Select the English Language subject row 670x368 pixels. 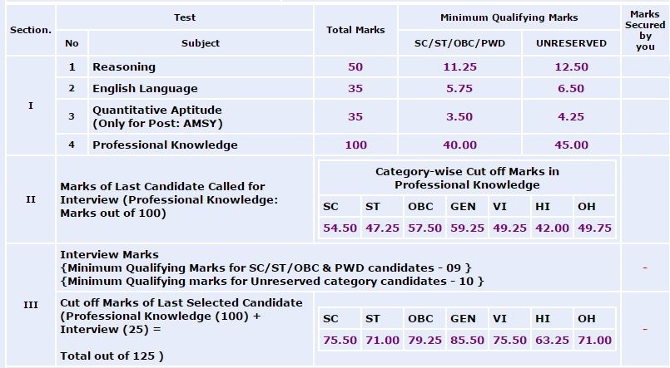(145, 88)
